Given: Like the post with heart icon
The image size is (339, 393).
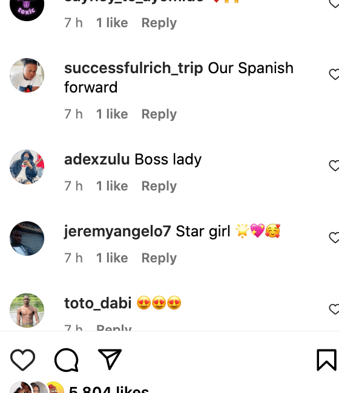Looking at the screenshot, I should [x=22, y=360].
